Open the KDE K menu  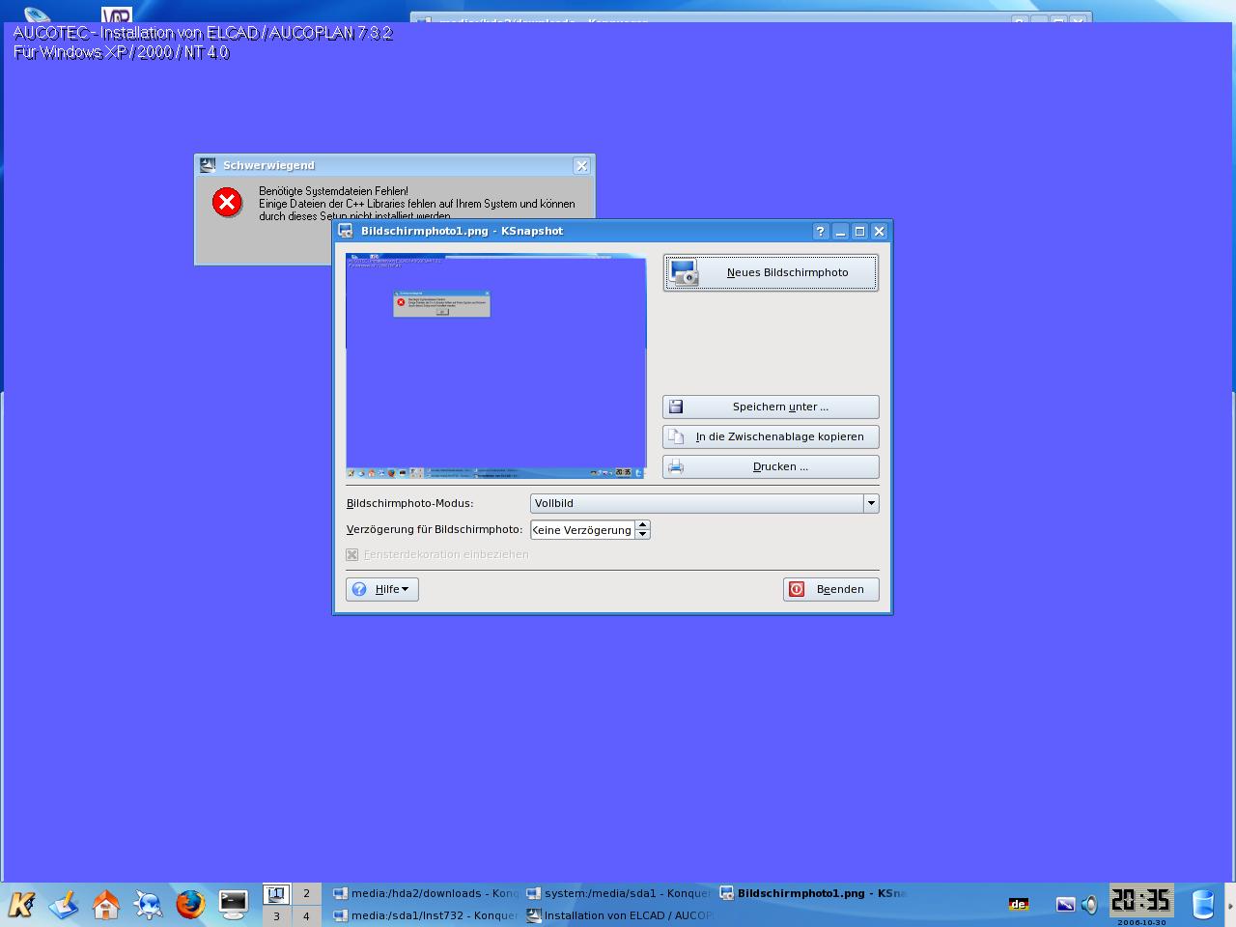21,904
